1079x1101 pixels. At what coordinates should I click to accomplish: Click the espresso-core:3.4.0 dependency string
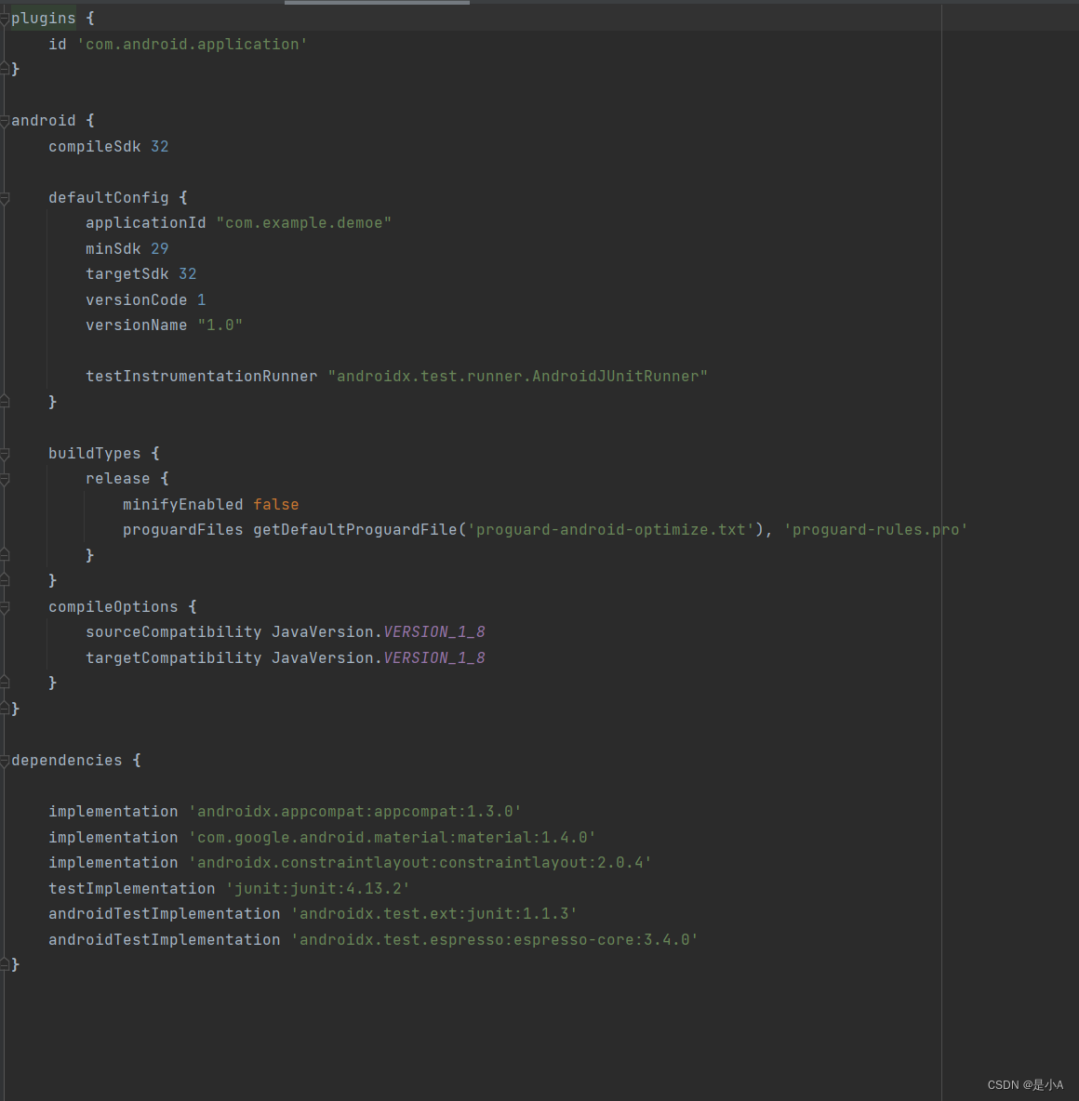[495, 940]
